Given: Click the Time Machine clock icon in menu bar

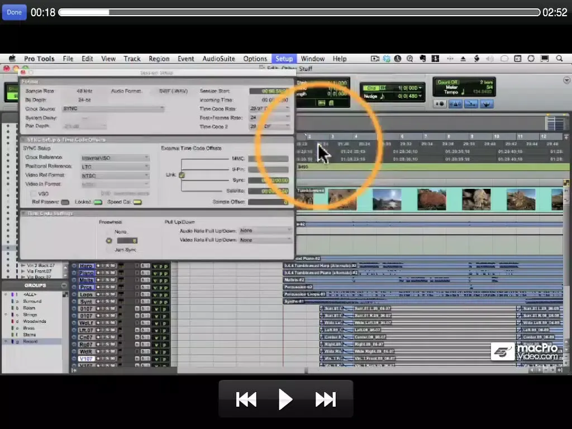Looking at the screenshot, I should click(398, 58).
